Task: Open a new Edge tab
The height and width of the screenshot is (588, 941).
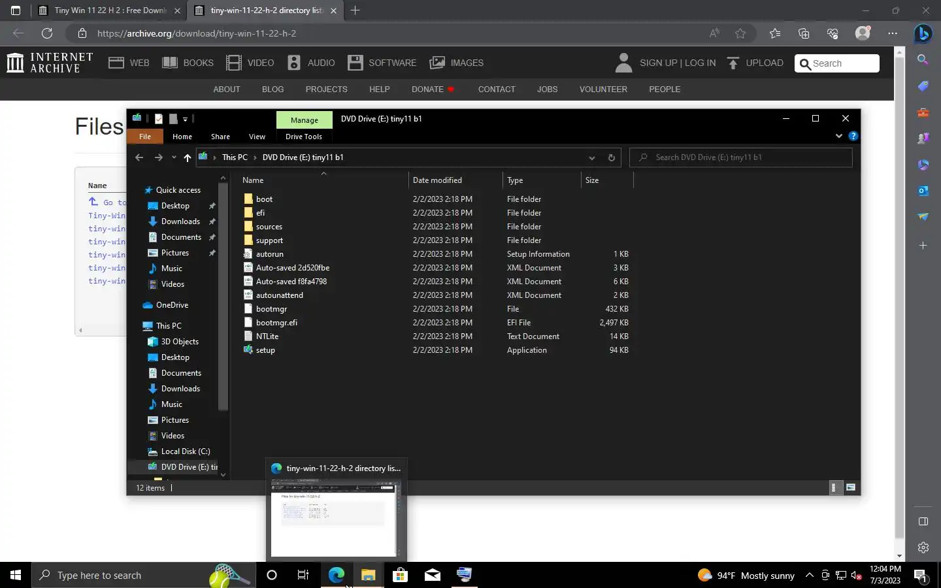Action: [x=355, y=10]
